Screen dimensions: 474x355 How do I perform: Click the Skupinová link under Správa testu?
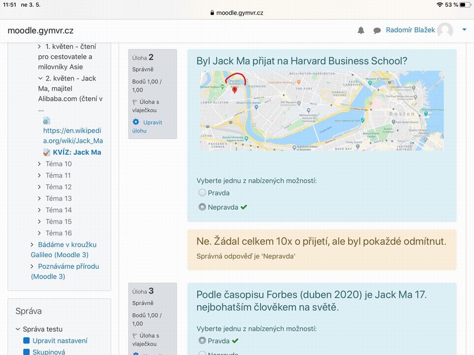pyautogui.click(x=48, y=352)
